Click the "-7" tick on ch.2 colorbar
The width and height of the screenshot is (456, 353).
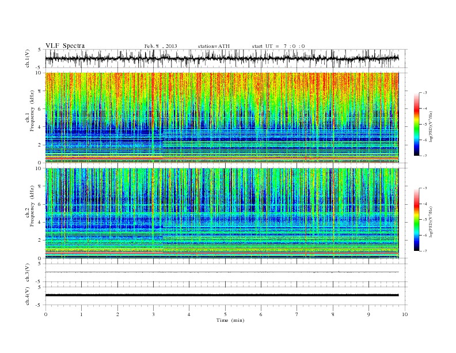[425, 251]
